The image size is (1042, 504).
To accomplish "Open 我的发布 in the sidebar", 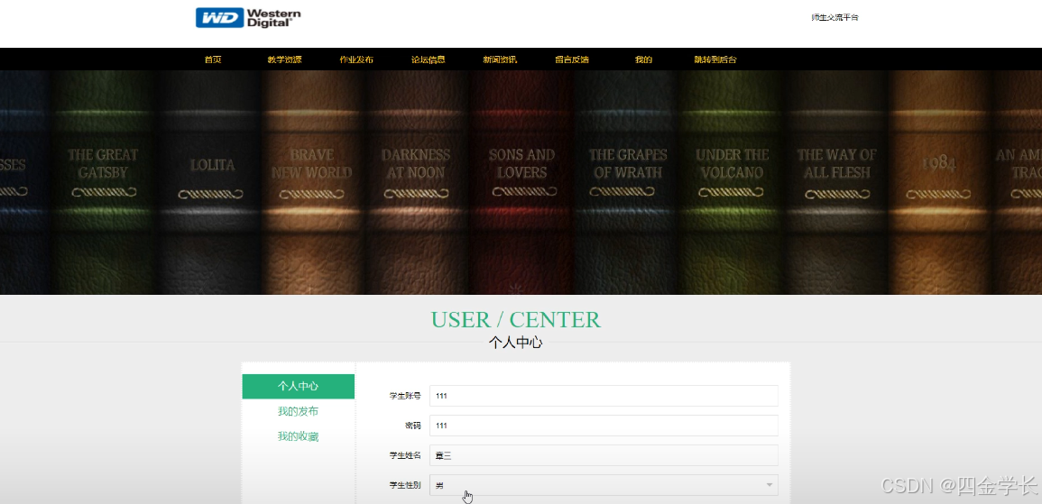I will 299,412.
